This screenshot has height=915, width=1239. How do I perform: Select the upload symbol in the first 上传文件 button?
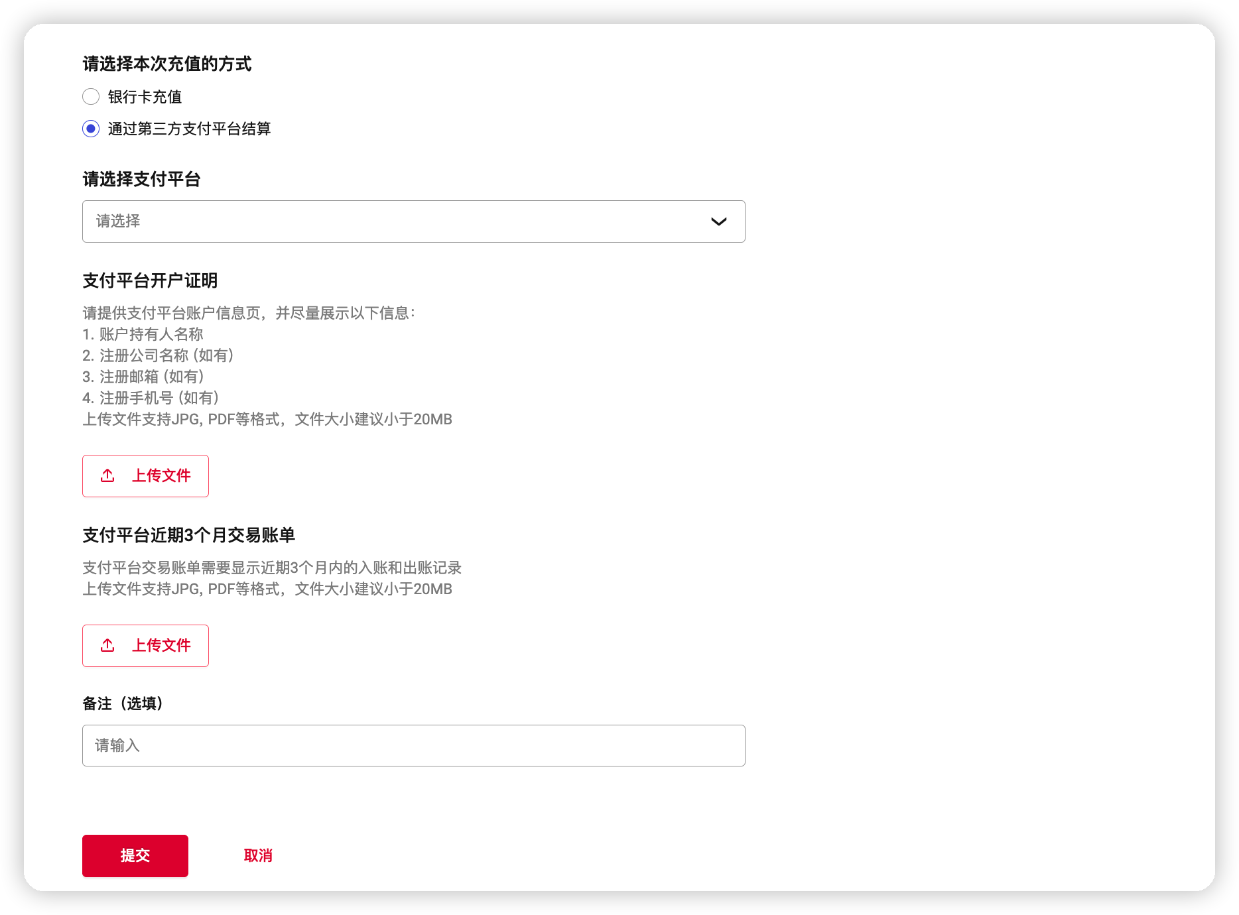coord(107,475)
